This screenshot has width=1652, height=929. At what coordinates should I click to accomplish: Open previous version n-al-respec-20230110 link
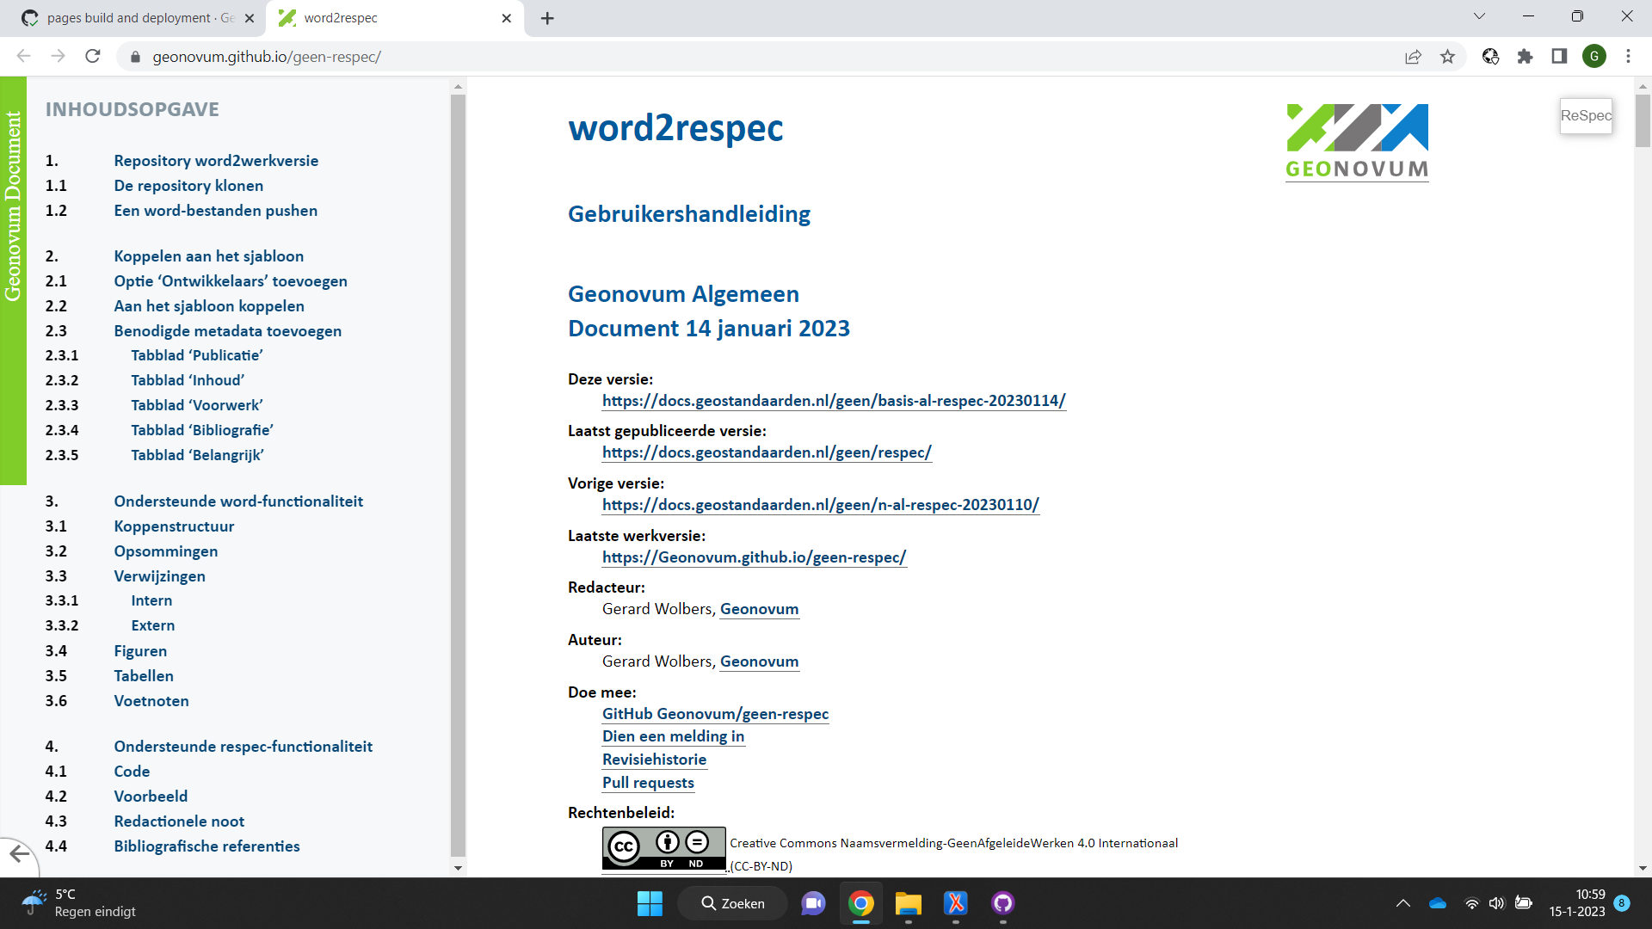pyautogui.click(x=821, y=505)
